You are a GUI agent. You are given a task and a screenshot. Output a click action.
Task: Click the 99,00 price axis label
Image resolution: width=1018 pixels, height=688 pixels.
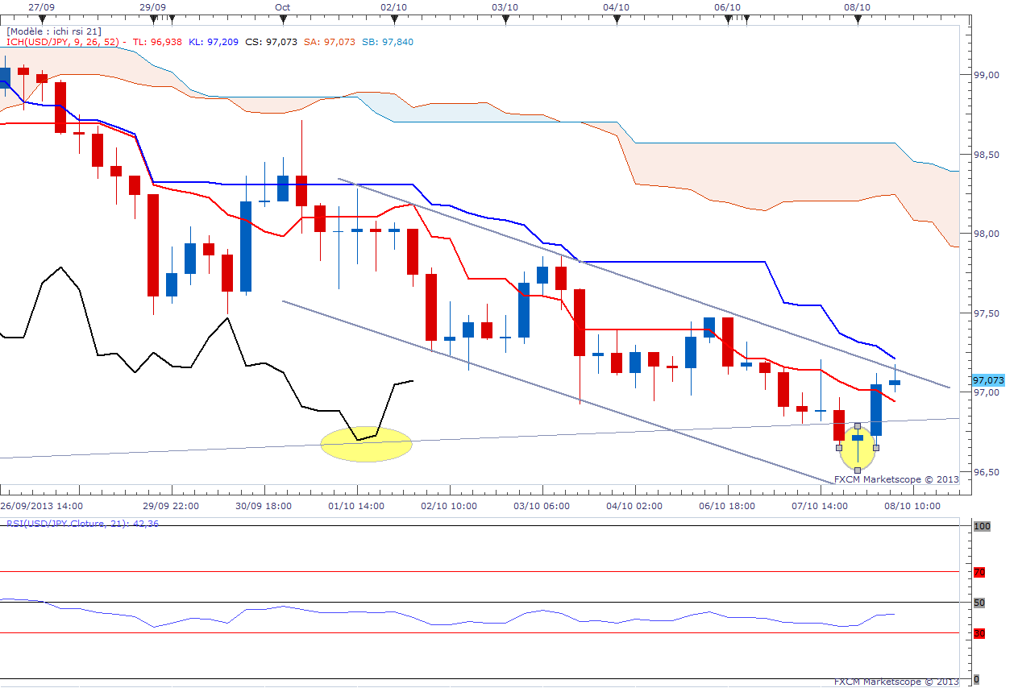(987, 74)
